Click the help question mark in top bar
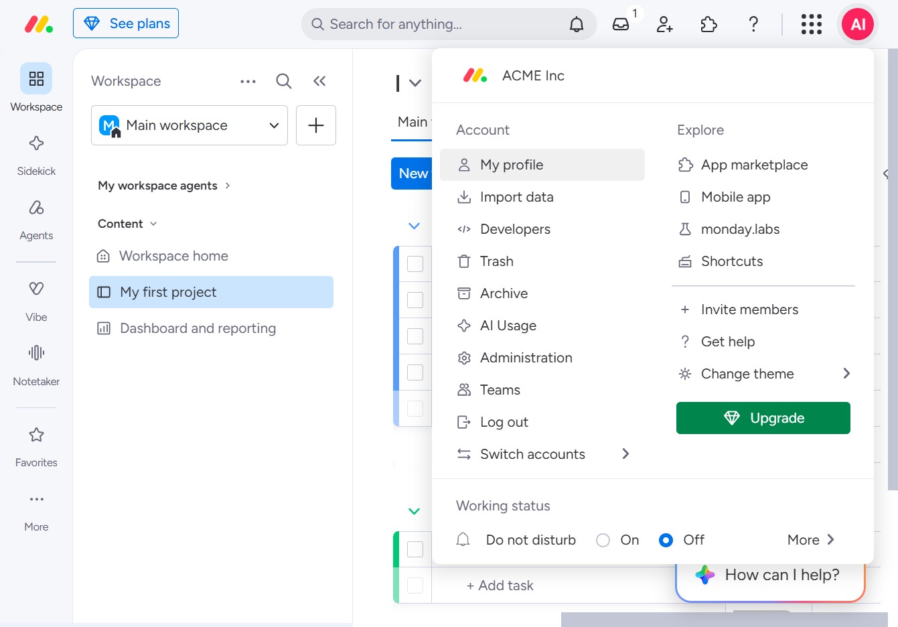898x627 pixels. 753,24
